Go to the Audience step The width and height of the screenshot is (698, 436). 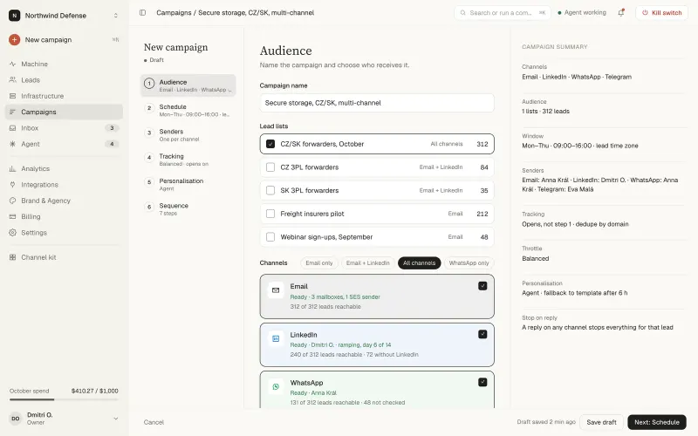point(188,85)
